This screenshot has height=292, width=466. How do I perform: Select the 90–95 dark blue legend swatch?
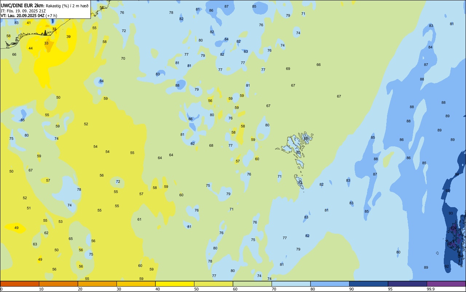coord(368,284)
